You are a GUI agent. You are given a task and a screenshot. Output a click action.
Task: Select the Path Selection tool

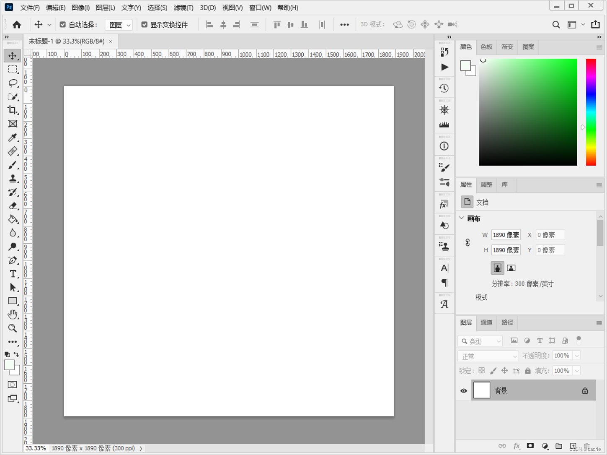(13, 287)
